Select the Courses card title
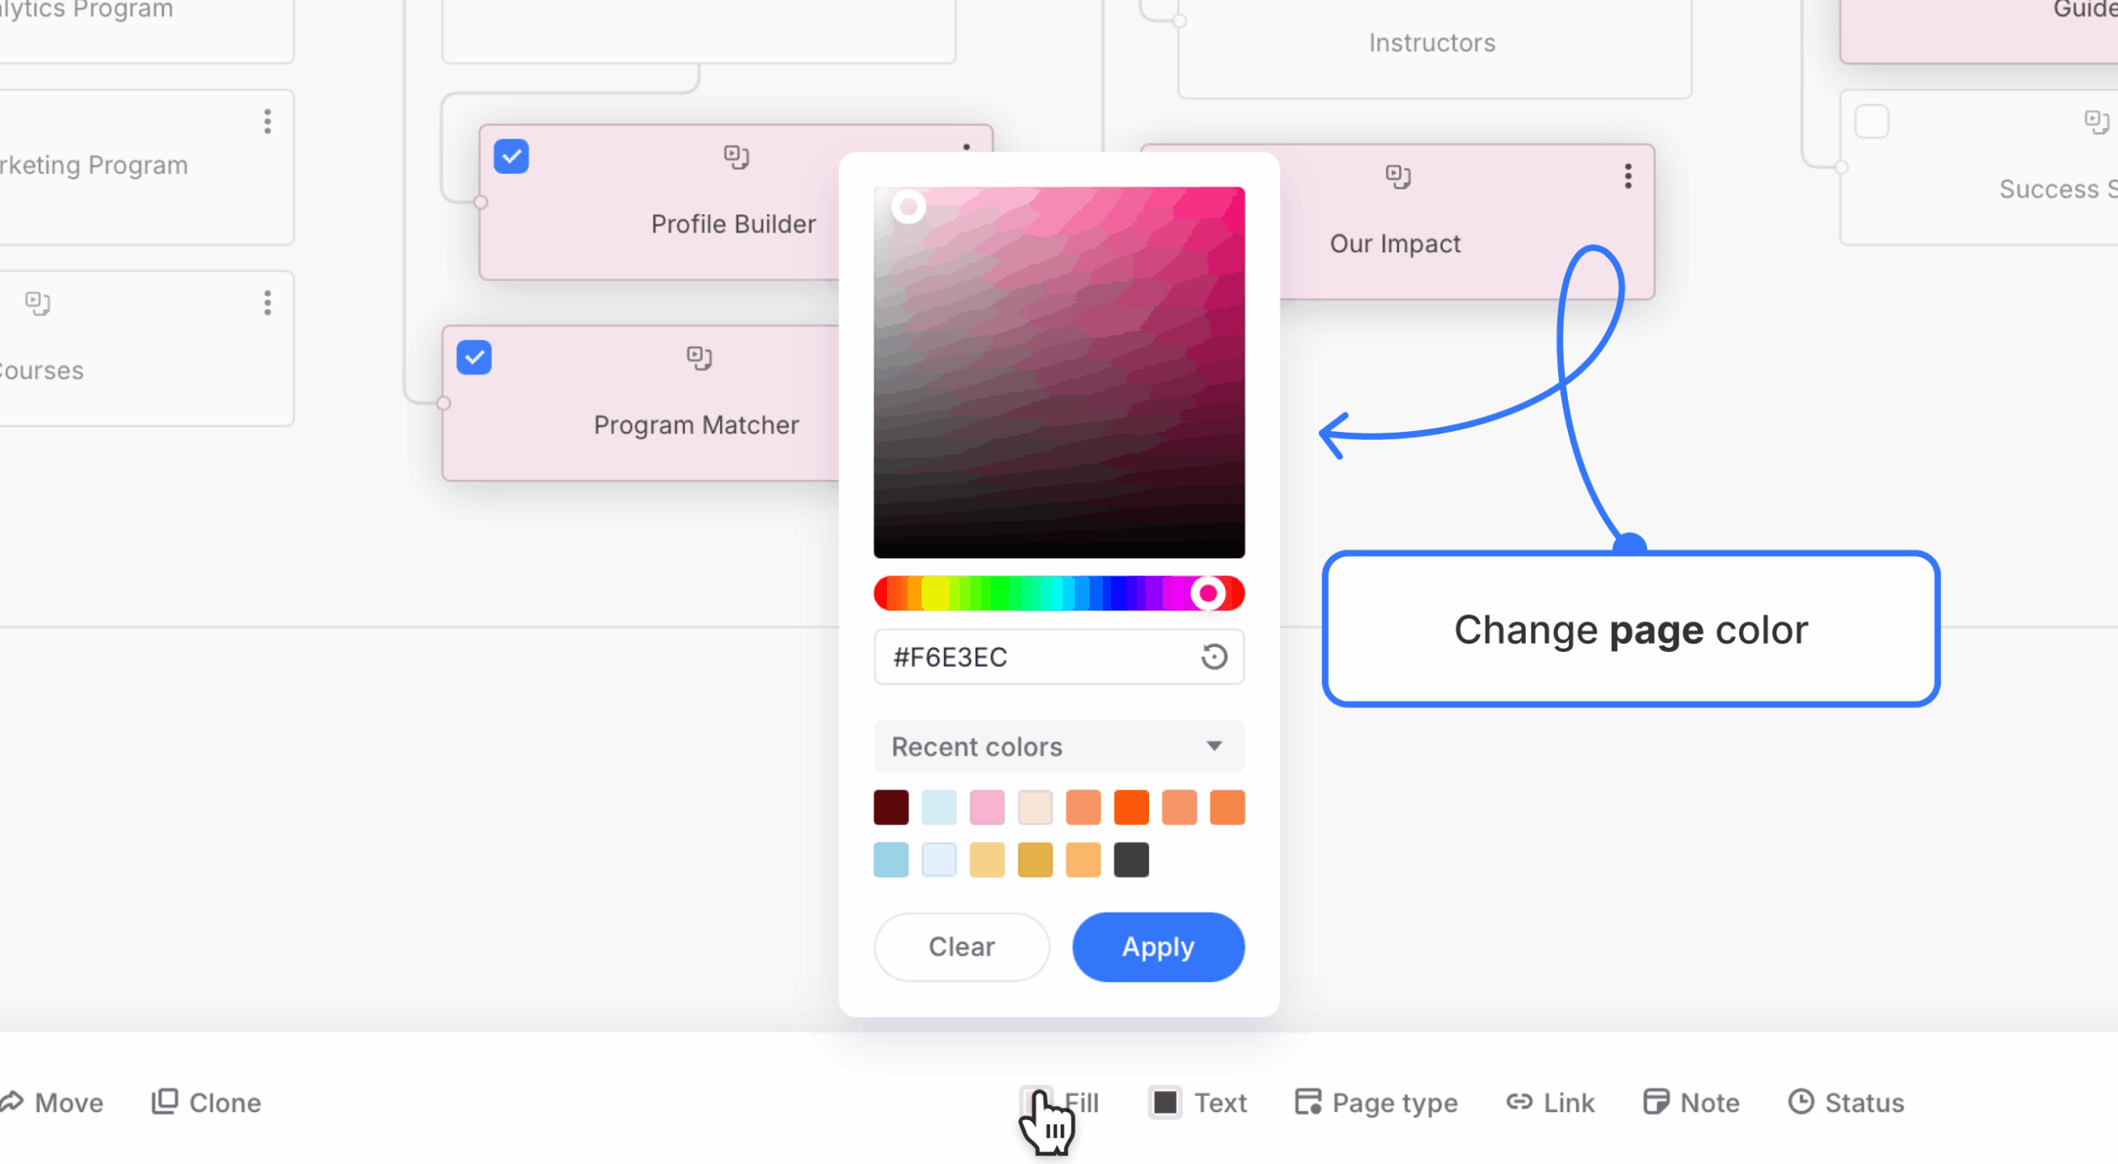 tap(42, 371)
